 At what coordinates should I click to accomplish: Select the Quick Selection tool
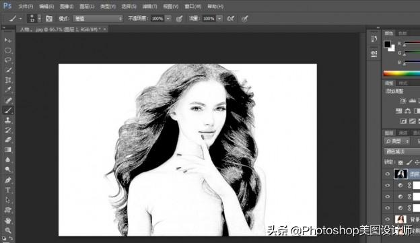click(x=8, y=70)
